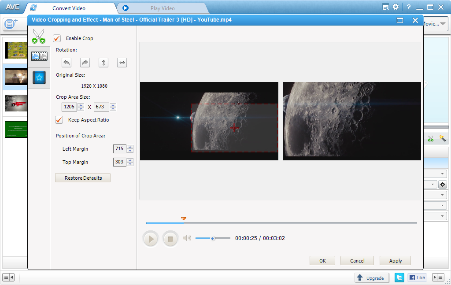Click the green scissors clip icon on right
The width and height of the screenshot is (451, 285).
click(431, 139)
